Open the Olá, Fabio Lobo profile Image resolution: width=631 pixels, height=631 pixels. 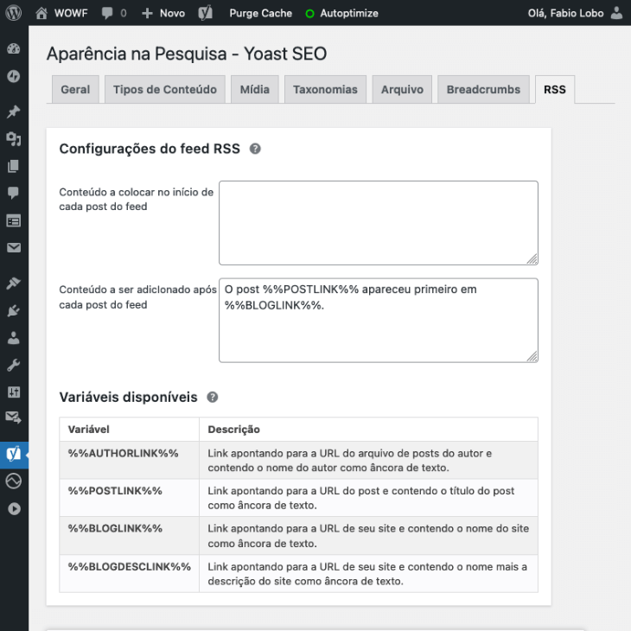(x=565, y=13)
